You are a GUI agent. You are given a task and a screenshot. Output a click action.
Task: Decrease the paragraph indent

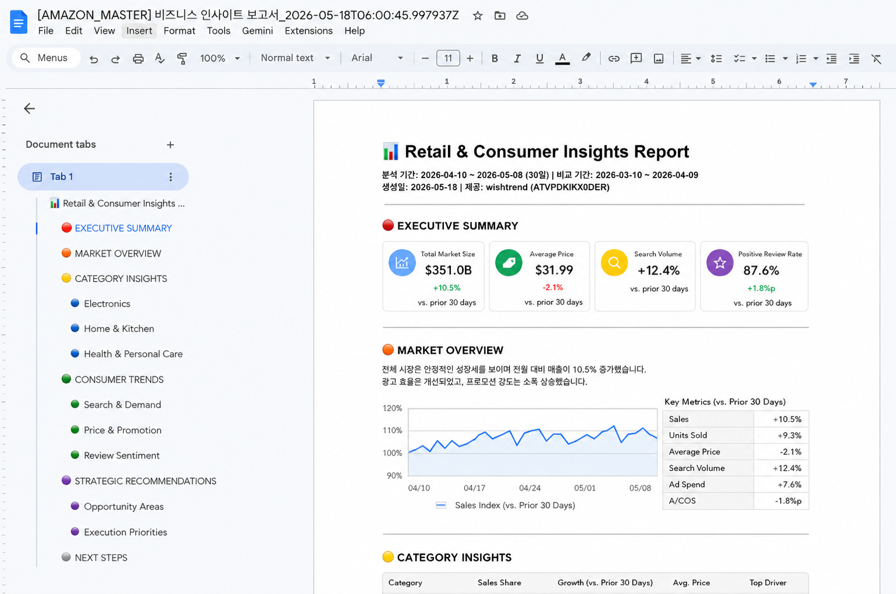click(831, 58)
